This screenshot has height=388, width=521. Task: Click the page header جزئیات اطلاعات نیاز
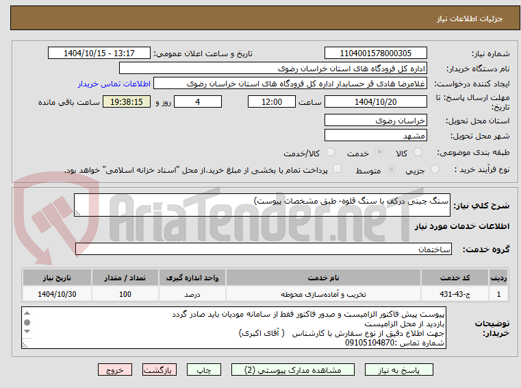[x=470, y=19]
